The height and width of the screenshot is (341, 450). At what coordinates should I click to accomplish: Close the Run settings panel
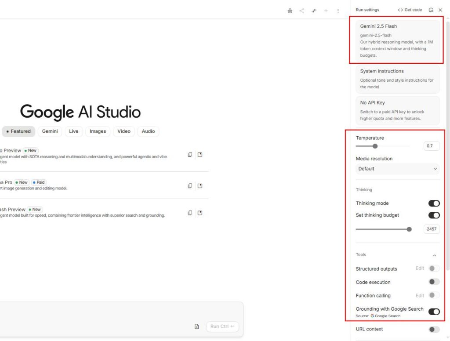440,10
